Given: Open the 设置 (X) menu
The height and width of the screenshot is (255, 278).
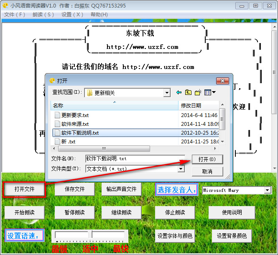Looking at the screenshot, I should click(x=72, y=15).
